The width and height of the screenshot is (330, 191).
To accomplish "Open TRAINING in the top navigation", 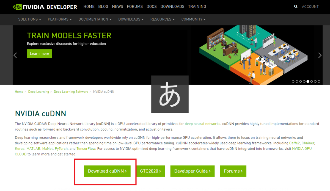I will click(197, 7).
